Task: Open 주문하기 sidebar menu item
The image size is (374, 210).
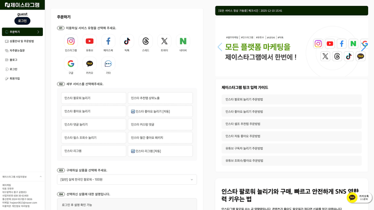Action: (x=23, y=32)
